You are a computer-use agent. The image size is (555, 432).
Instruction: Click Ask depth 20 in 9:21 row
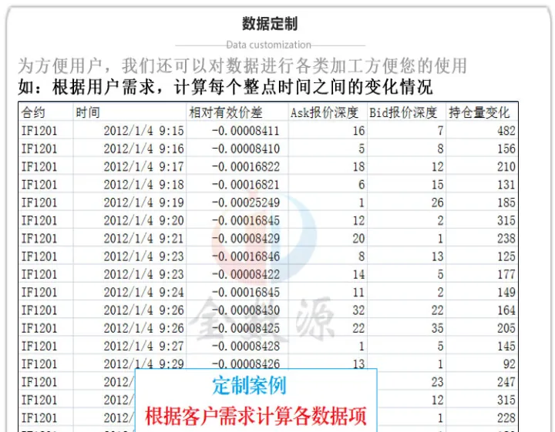point(358,239)
